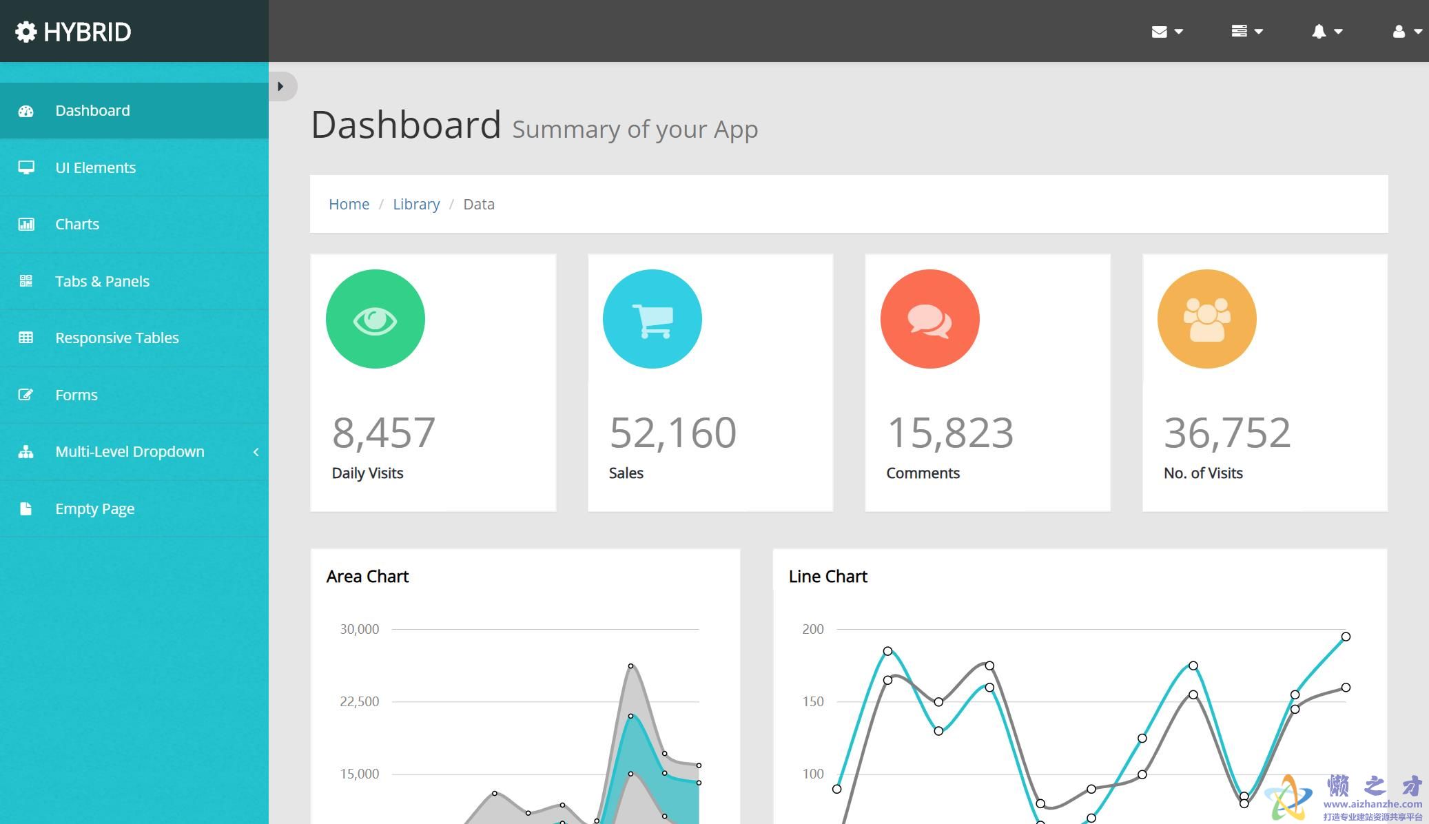The height and width of the screenshot is (824, 1429).
Task: Click the blue shopping cart Sales icon
Action: coord(652,319)
